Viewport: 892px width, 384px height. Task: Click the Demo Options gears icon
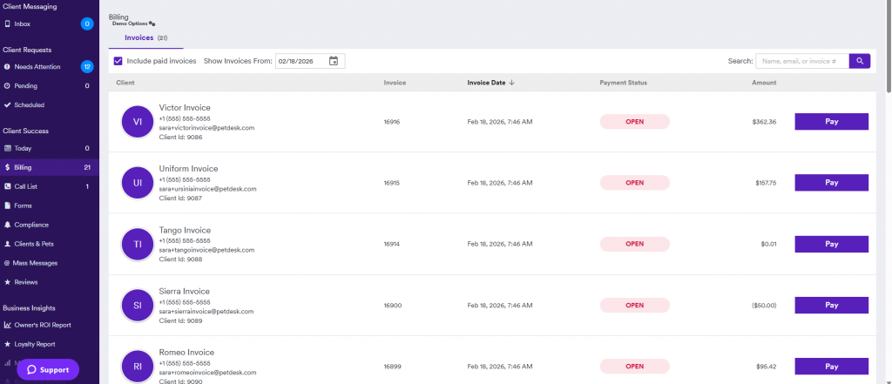pyautogui.click(x=152, y=24)
